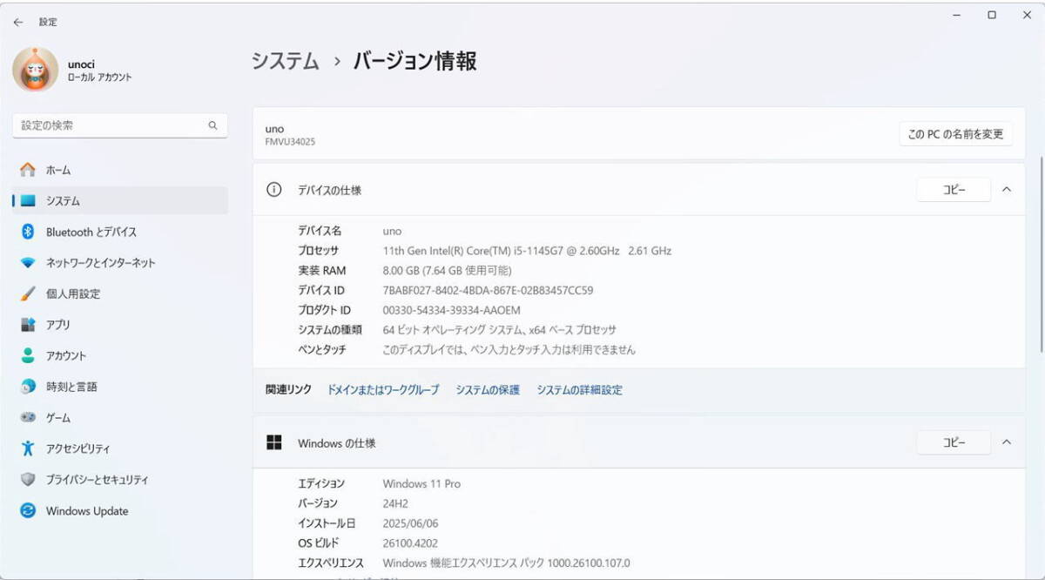
Task: Click the Gaming controller icon in sidebar
Action: point(28,417)
